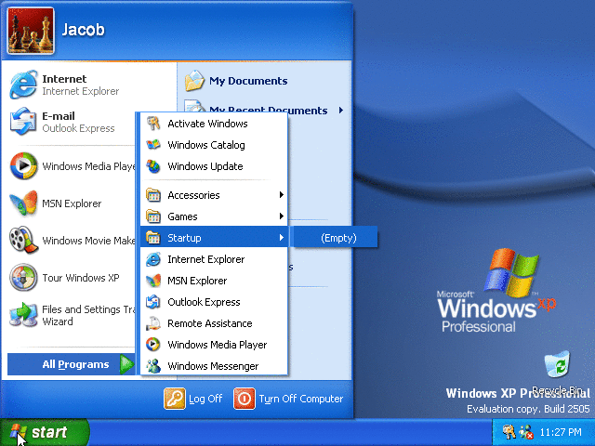Open the Games menu item
The height and width of the screenshot is (446, 595).
[x=214, y=216]
